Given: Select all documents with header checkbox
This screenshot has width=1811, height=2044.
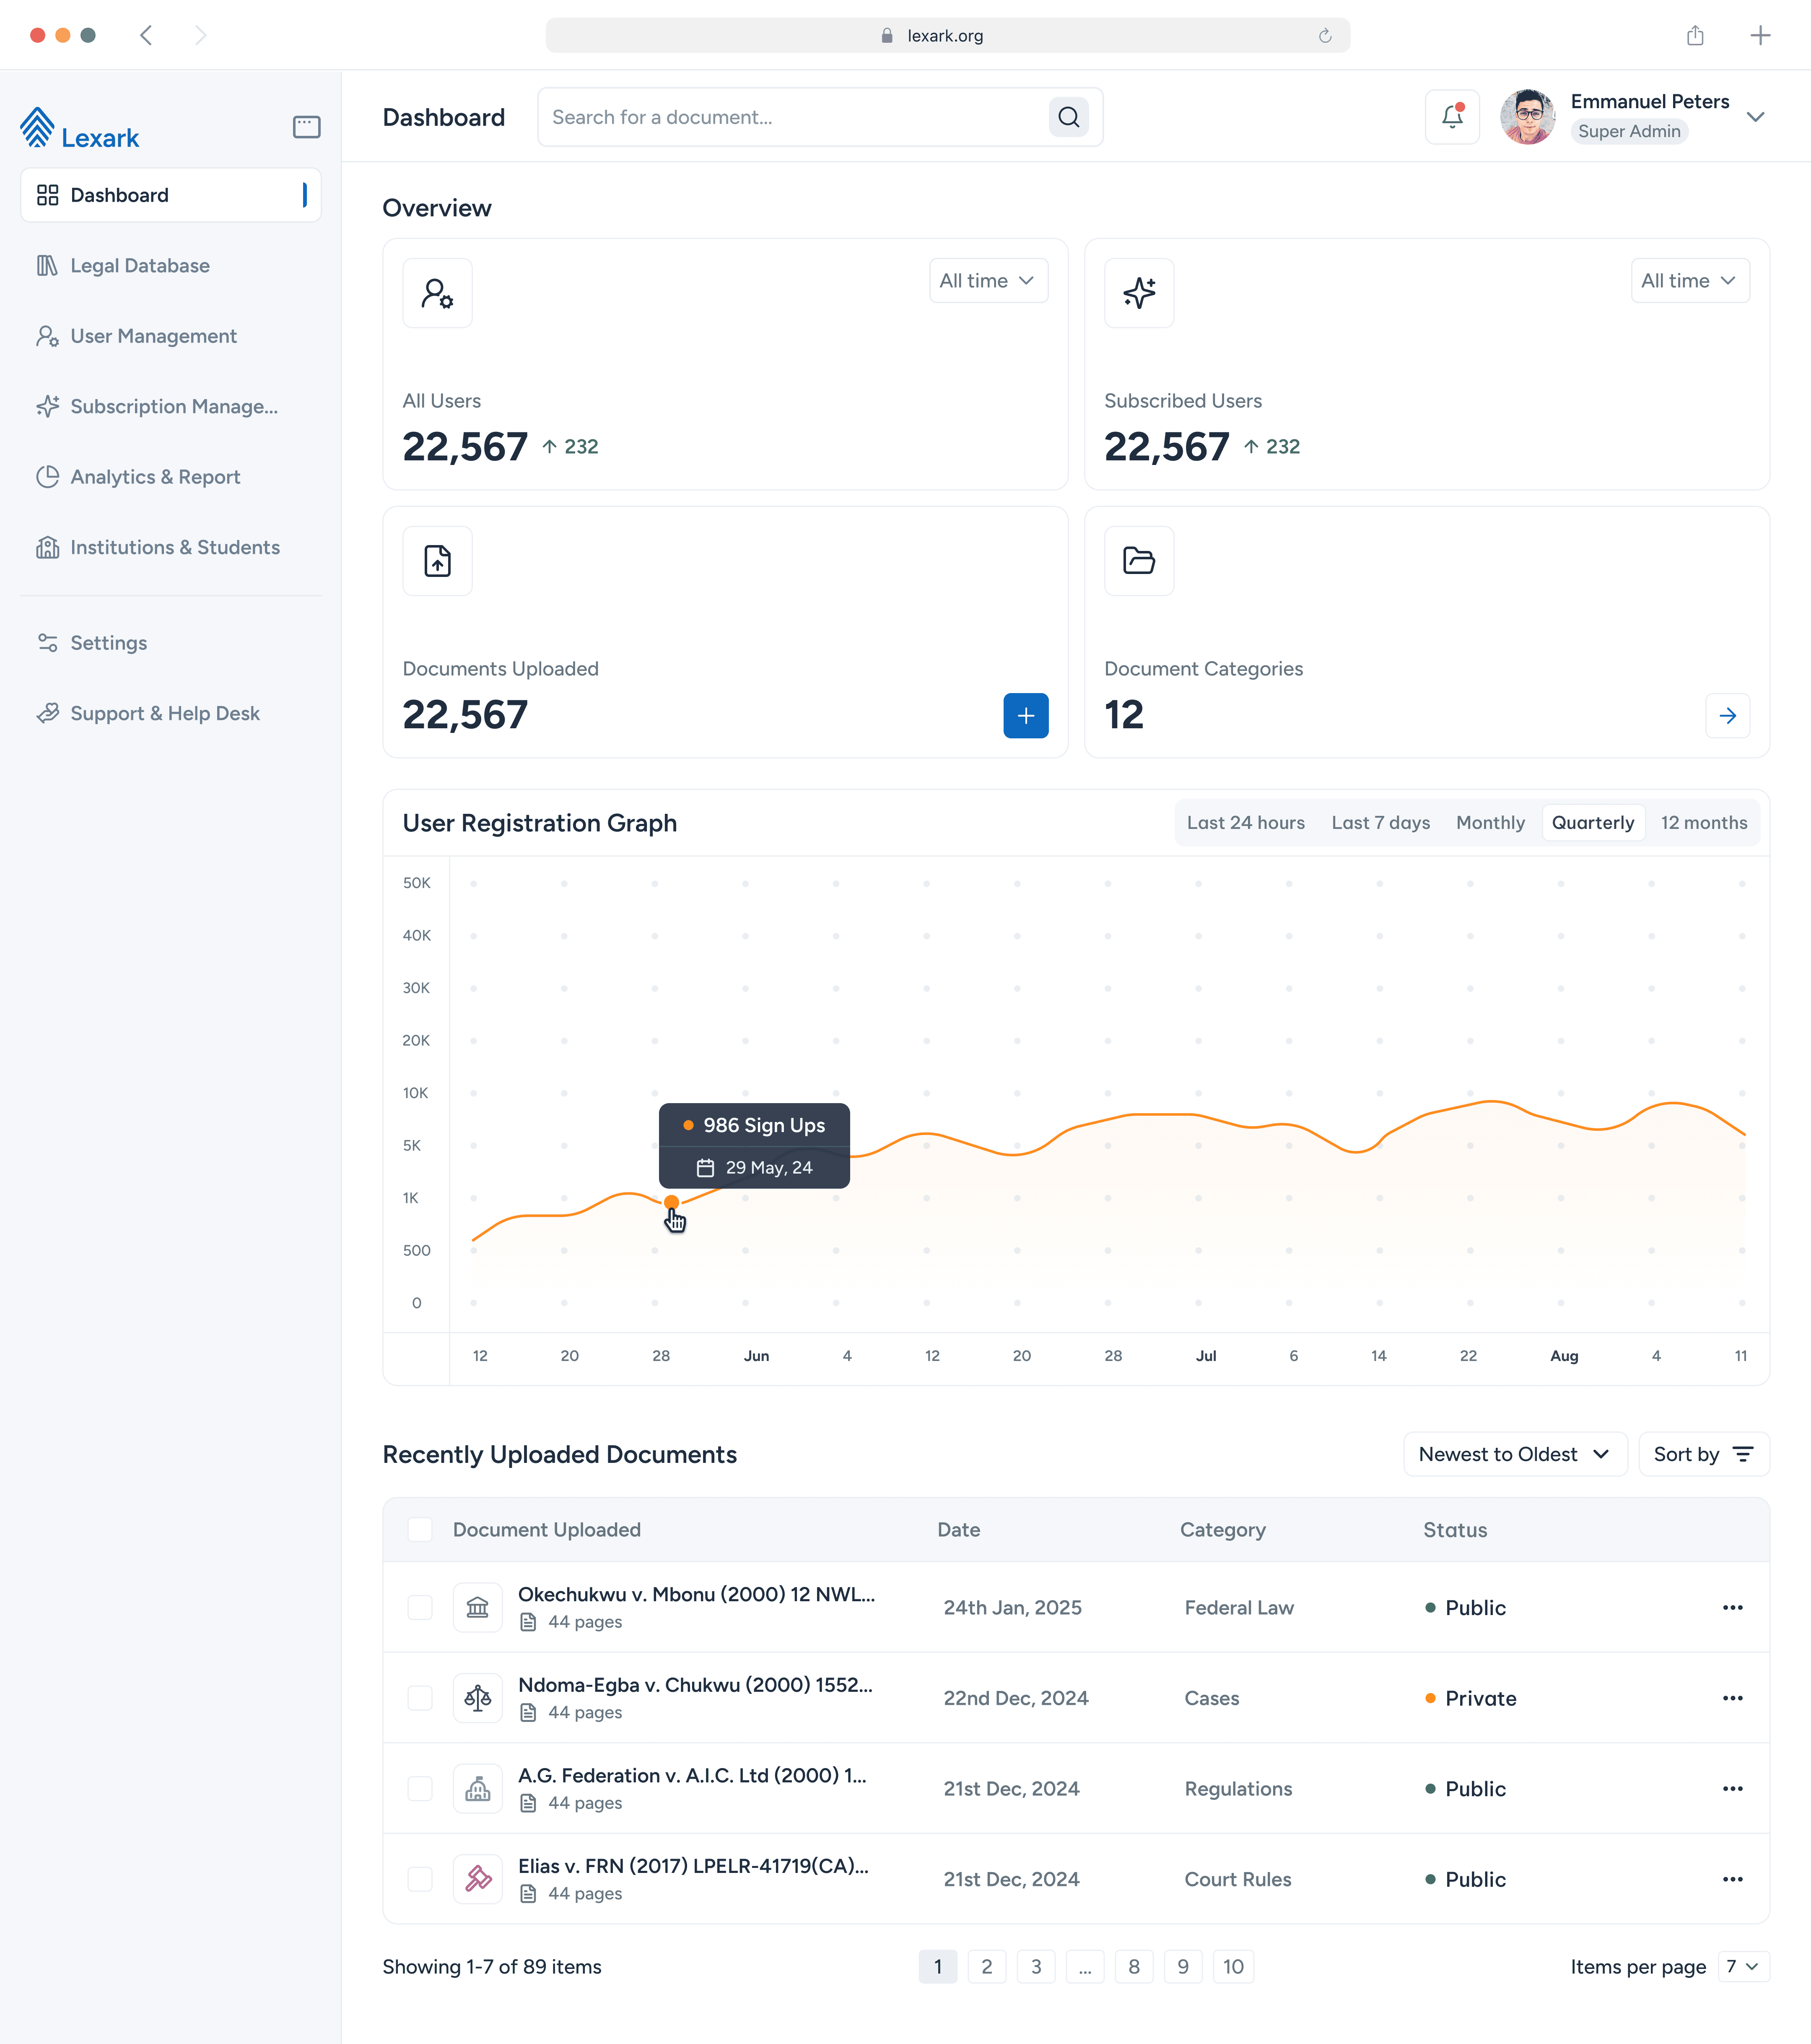Looking at the screenshot, I should point(420,1530).
